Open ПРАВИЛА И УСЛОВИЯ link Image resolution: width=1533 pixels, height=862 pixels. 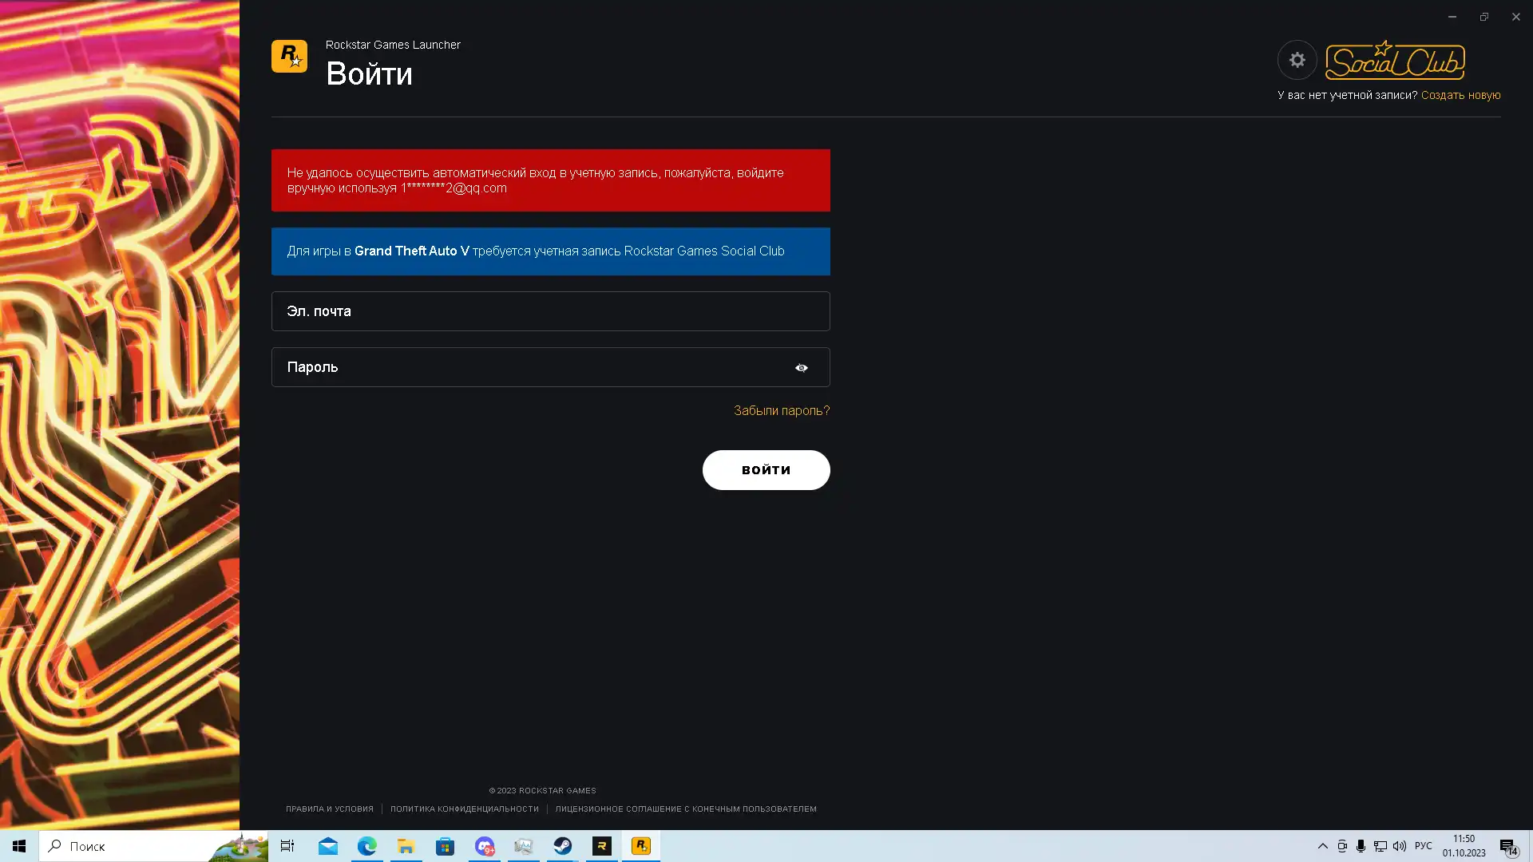pyautogui.click(x=330, y=809)
